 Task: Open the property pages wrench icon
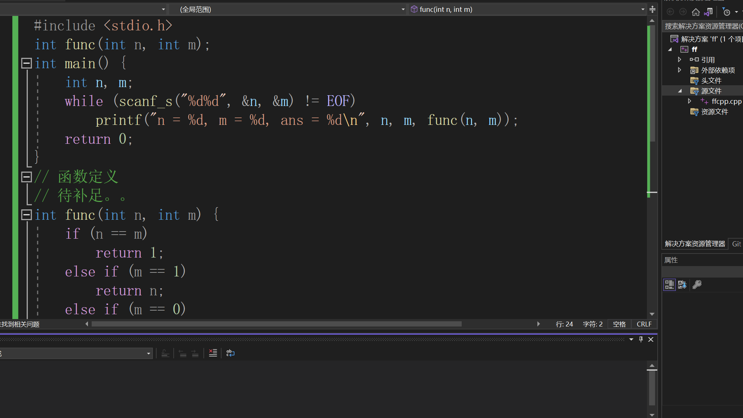[697, 285]
